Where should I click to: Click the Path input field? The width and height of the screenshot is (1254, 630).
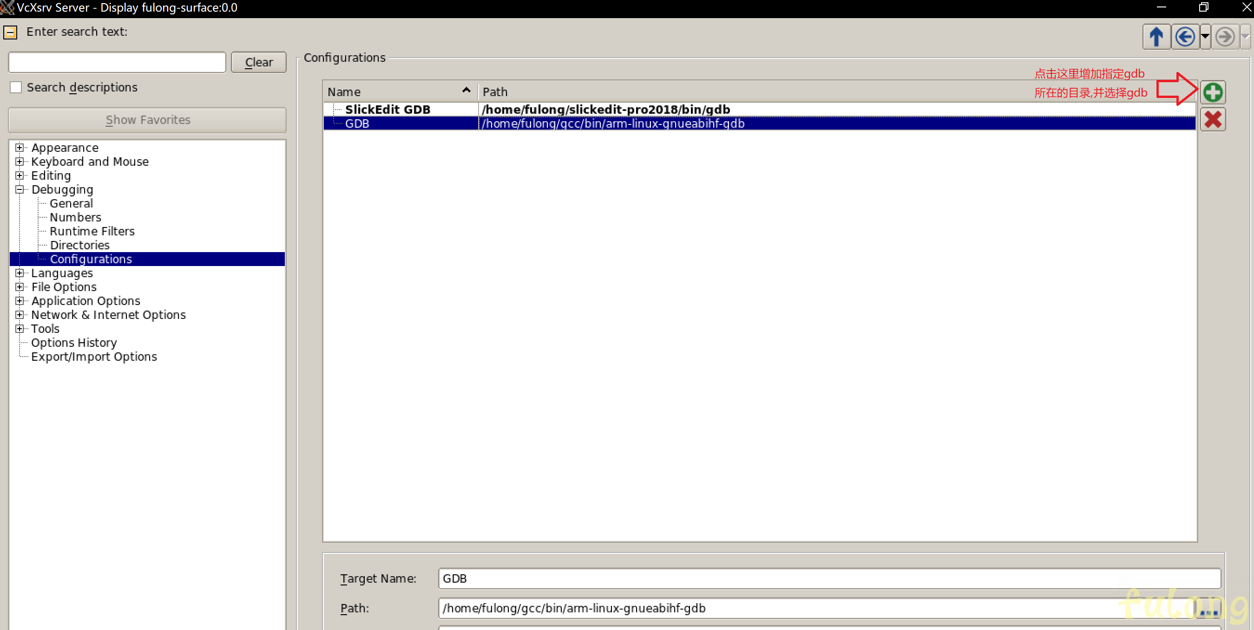pos(817,608)
